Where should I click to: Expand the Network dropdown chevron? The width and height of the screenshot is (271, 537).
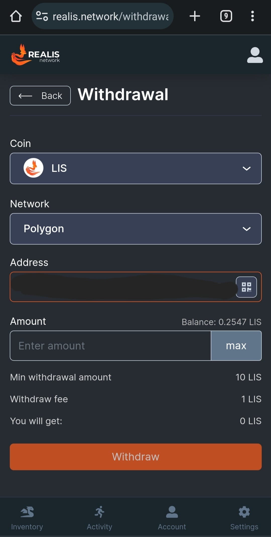tap(246, 229)
